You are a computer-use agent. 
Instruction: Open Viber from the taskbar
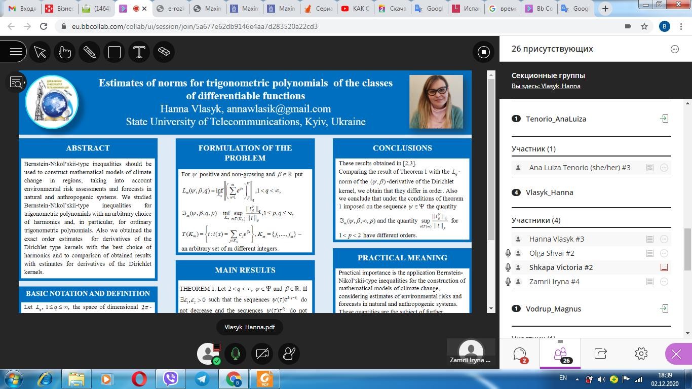171,379
